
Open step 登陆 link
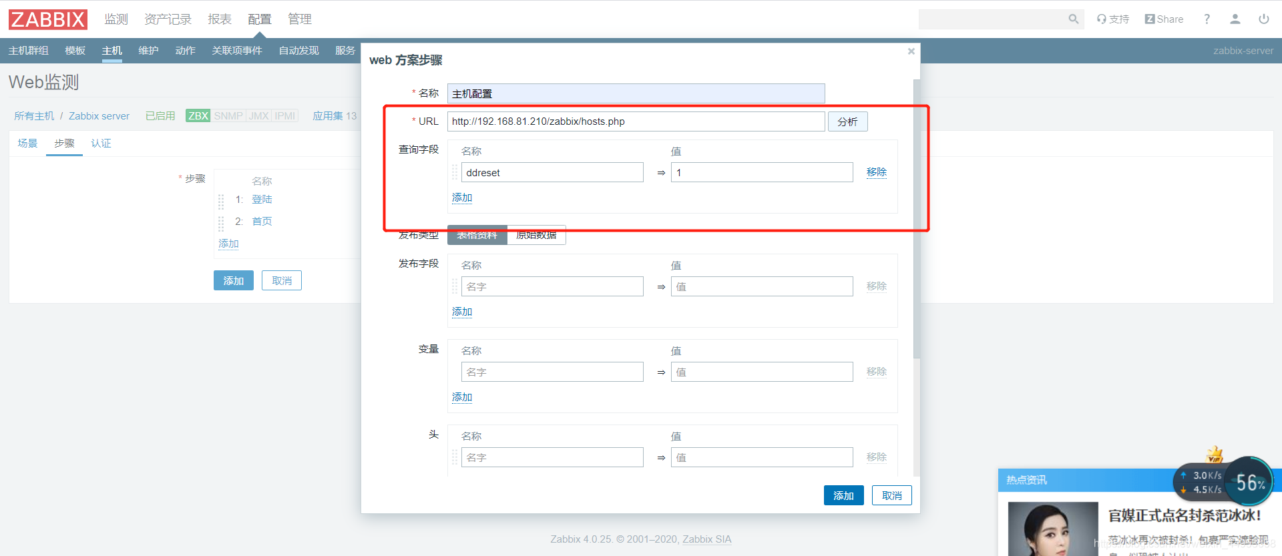[262, 200]
